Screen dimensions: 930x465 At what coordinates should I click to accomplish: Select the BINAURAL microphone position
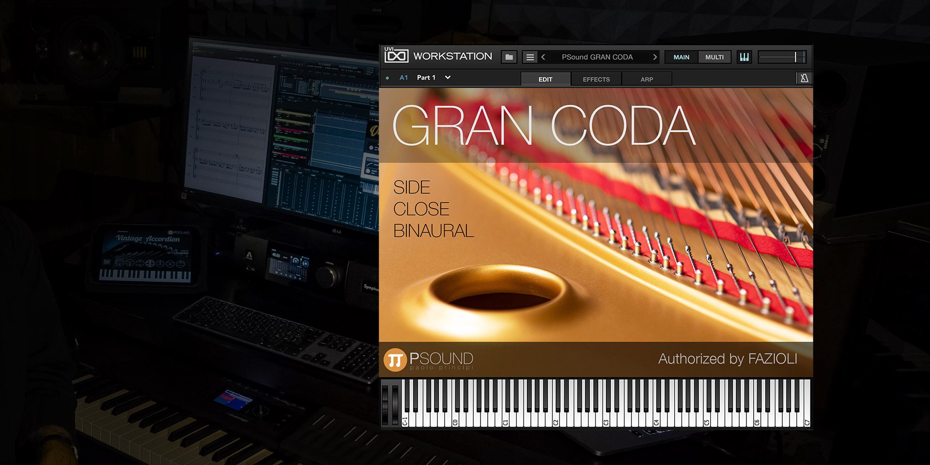tap(434, 231)
